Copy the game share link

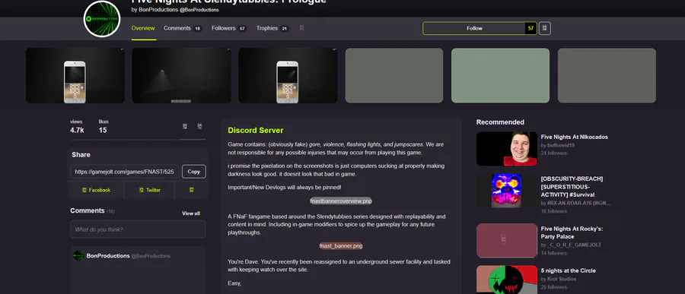tap(194, 172)
